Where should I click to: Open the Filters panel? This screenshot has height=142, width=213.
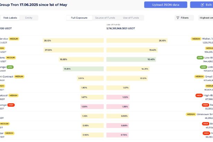tap(183, 18)
